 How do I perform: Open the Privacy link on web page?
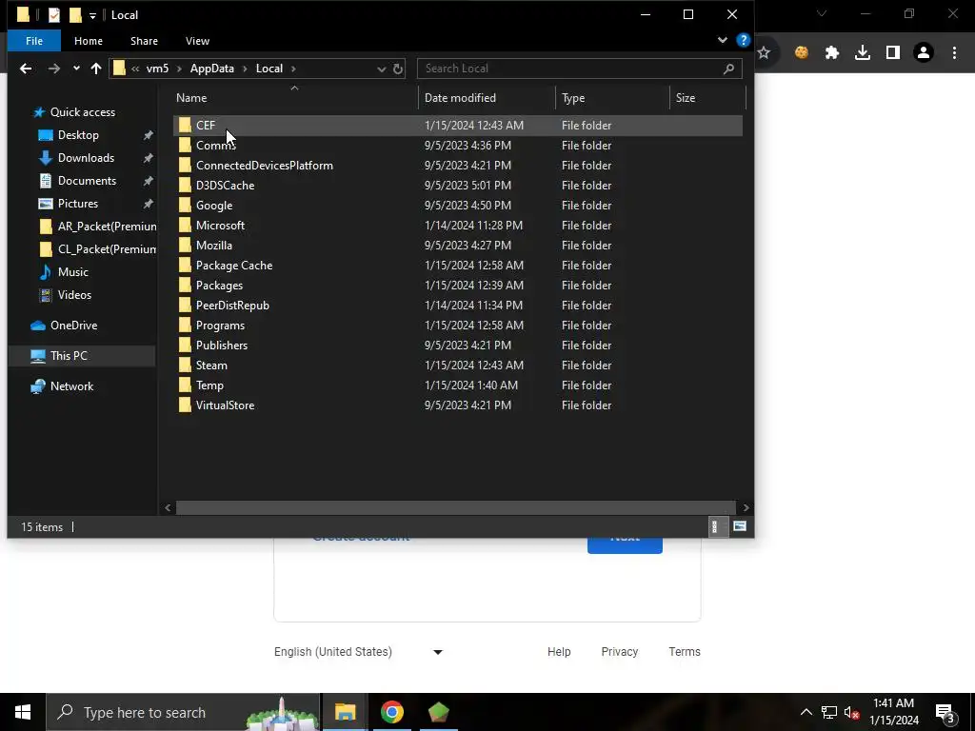pyautogui.click(x=619, y=652)
